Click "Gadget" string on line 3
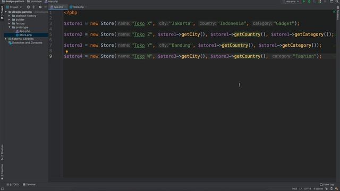Viewport: 340px width, 191px height. pyautogui.click(x=284, y=23)
